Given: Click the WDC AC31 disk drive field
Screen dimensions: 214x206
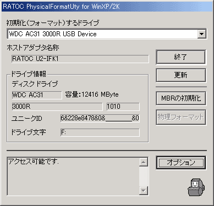Looking at the screenshot, I should click(x=37, y=95).
